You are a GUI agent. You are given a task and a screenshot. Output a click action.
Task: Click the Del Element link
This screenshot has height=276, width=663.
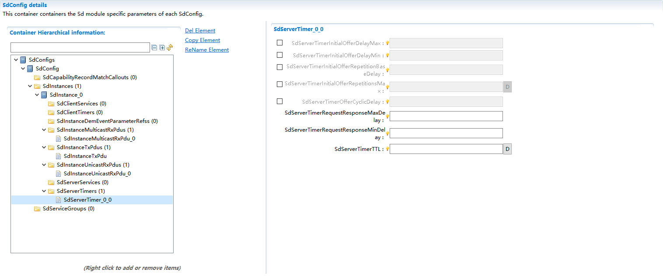coord(200,30)
